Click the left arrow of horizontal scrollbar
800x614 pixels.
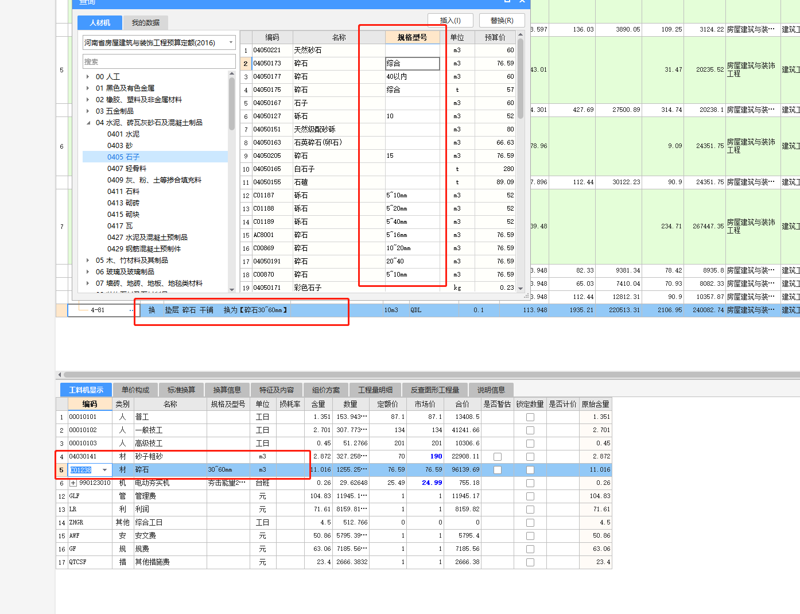click(60, 375)
